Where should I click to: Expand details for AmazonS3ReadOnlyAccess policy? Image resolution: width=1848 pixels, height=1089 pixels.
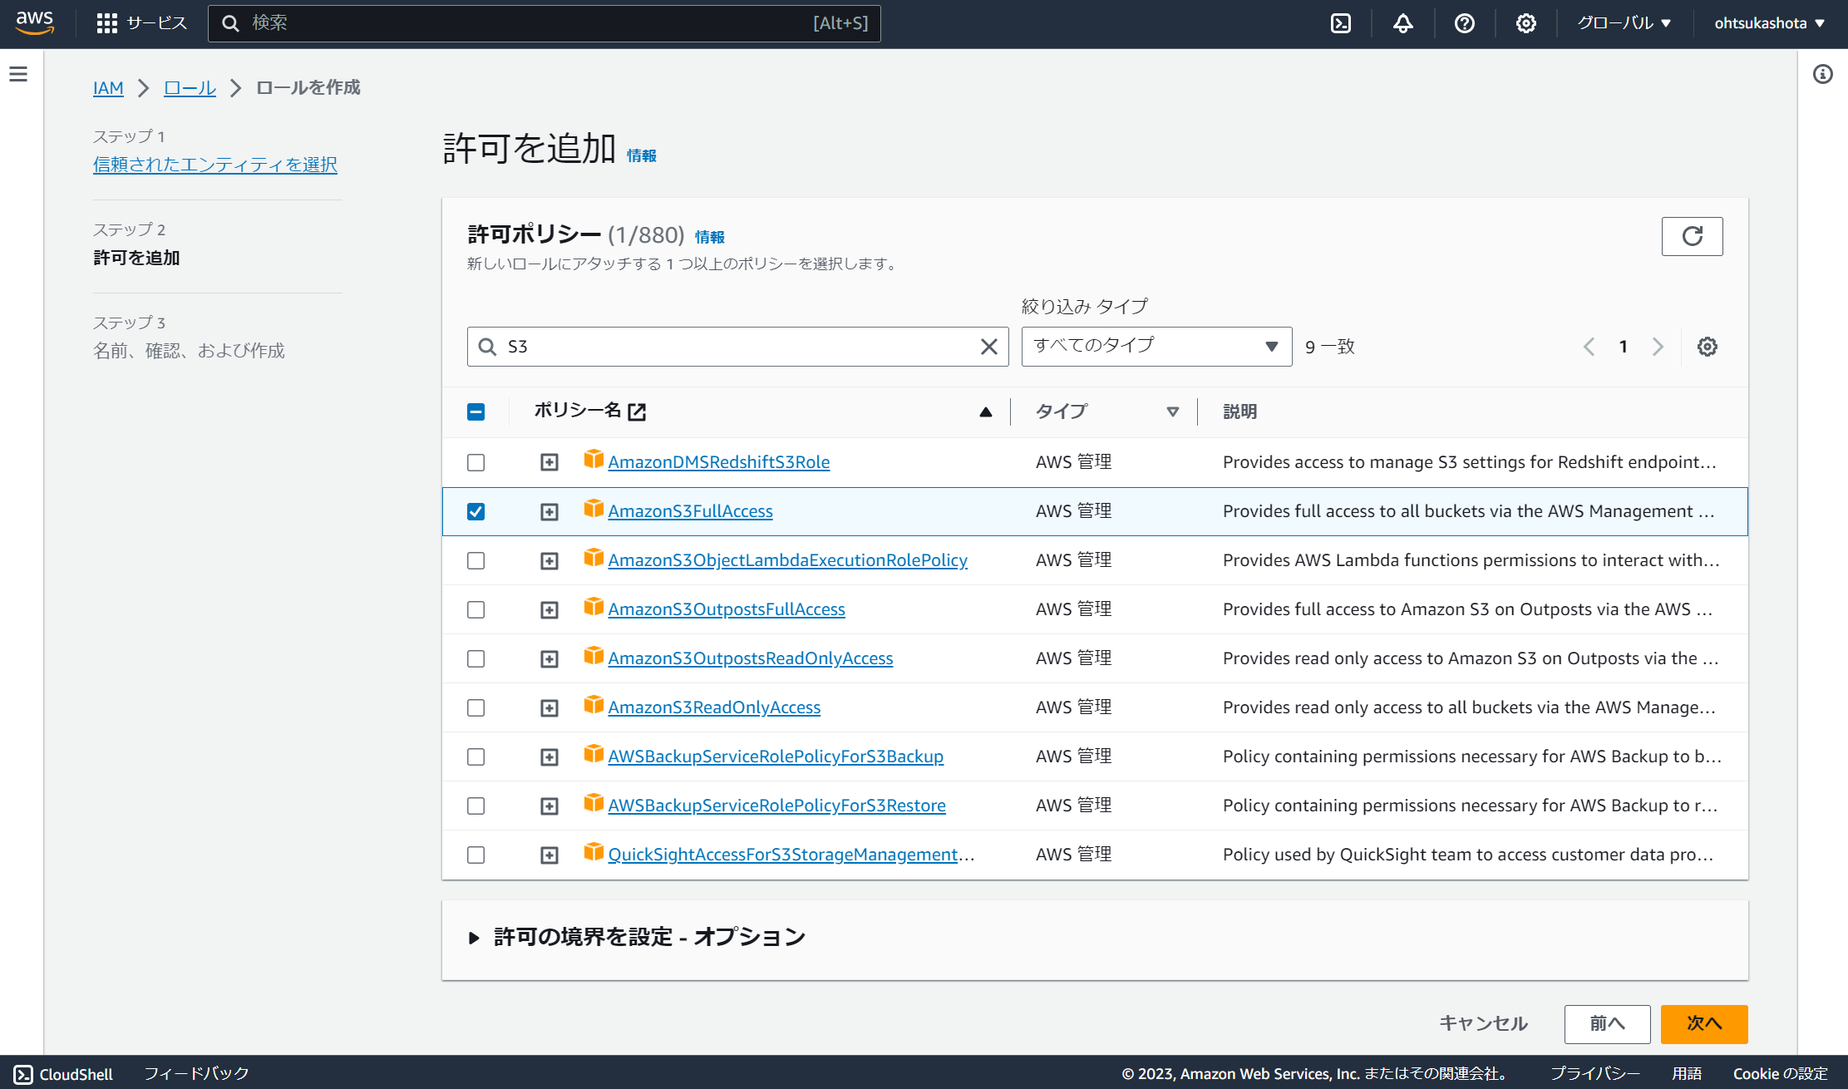pos(549,707)
